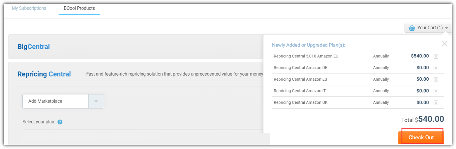Image resolution: width=456 pixels, height=149 pixels.
Task: Click the $0.00 price in Amazon UK row
Action: [423, 102]
